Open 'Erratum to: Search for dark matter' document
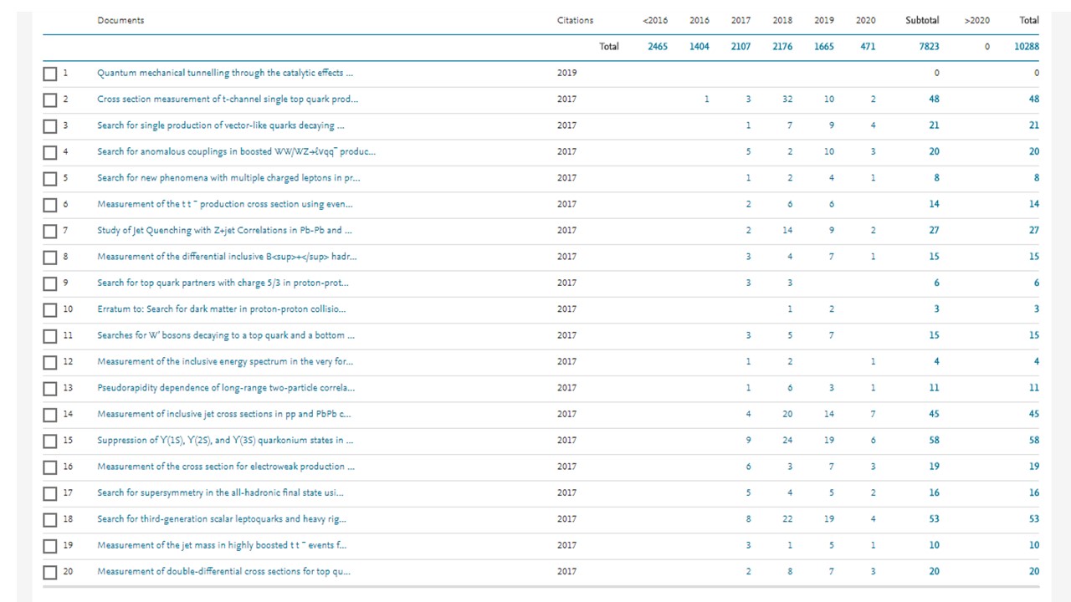The width and height of the screenshot is (1071, 602). pos(221,309)
